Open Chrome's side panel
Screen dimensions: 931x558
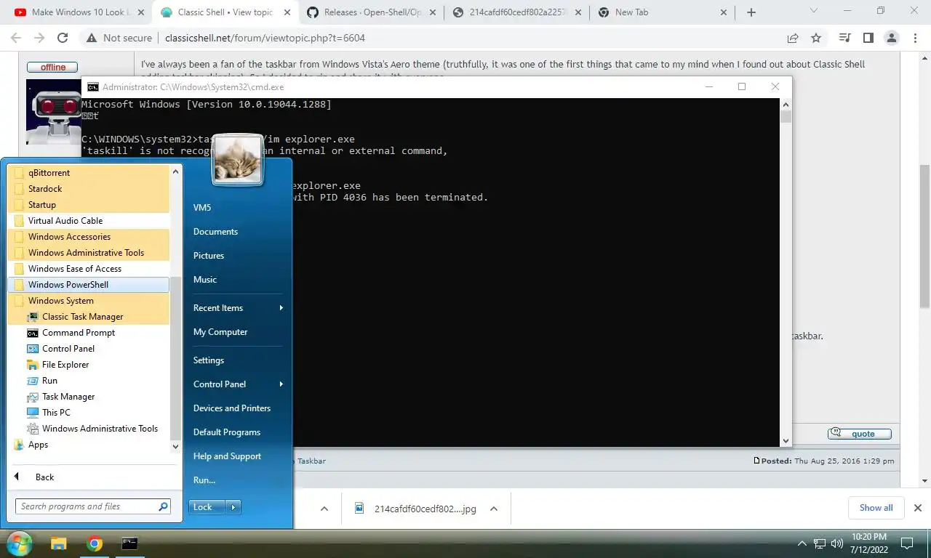868,38
